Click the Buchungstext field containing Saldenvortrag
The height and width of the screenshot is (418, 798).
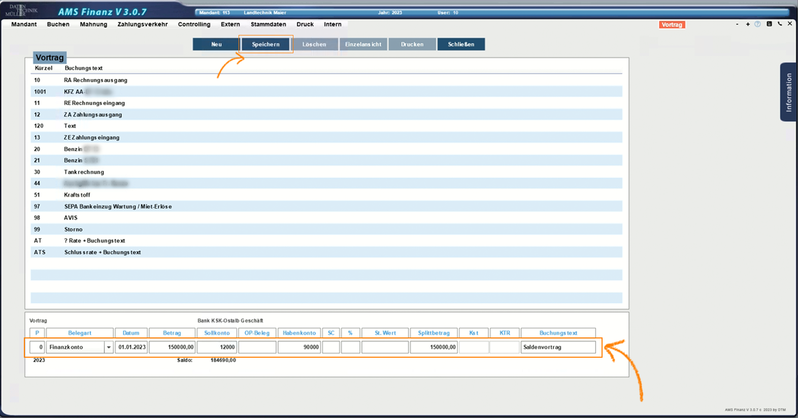(558, 347)
